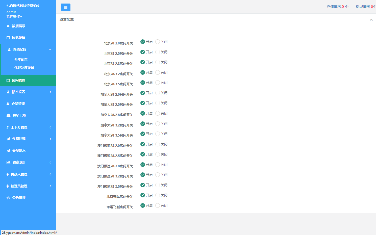Open the 管理操作 dropdown under admin

click(x=14, y=17)
